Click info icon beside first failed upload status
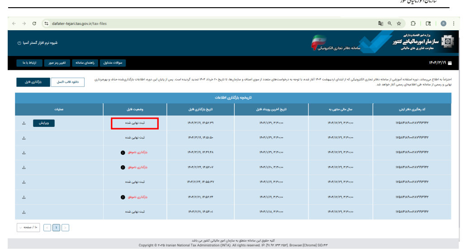Screen dimensions: 464x251 (123, 153)
